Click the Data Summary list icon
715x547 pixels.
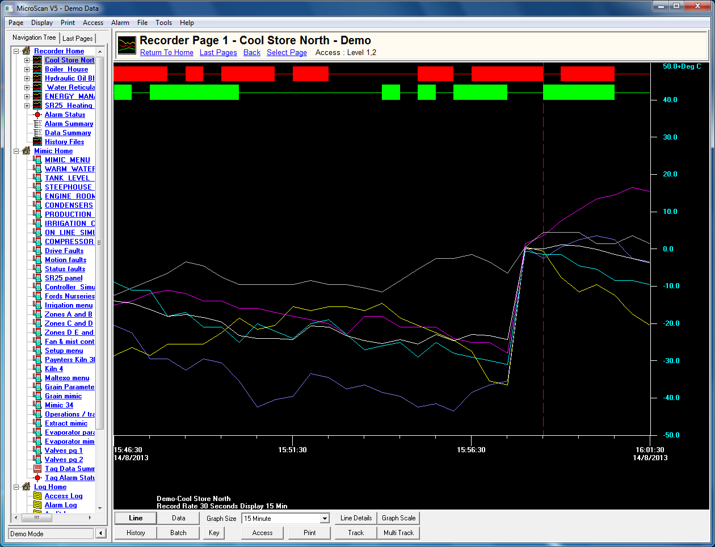pos(37,133)
